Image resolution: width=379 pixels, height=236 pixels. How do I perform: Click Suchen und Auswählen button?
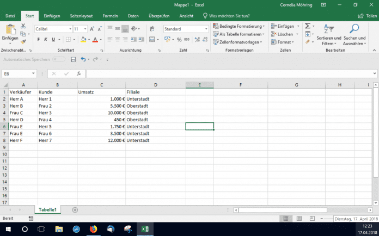pos(354,34)
